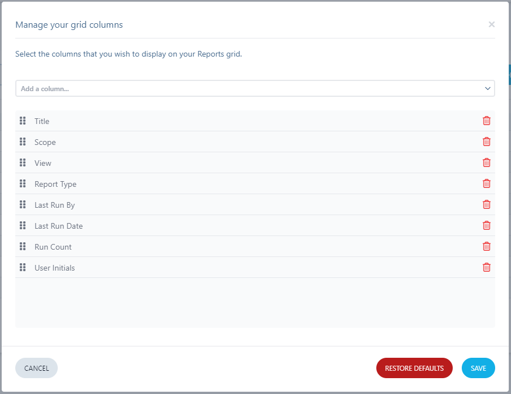This screenshot has width=511, height=394.
Task: Click the Last Run Date label
Action: point(59,226)
